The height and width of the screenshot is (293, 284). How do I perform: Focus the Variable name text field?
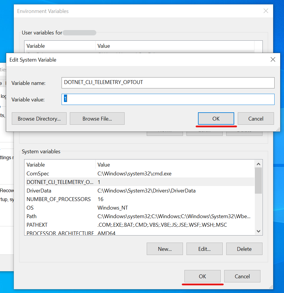coord(168,83)
